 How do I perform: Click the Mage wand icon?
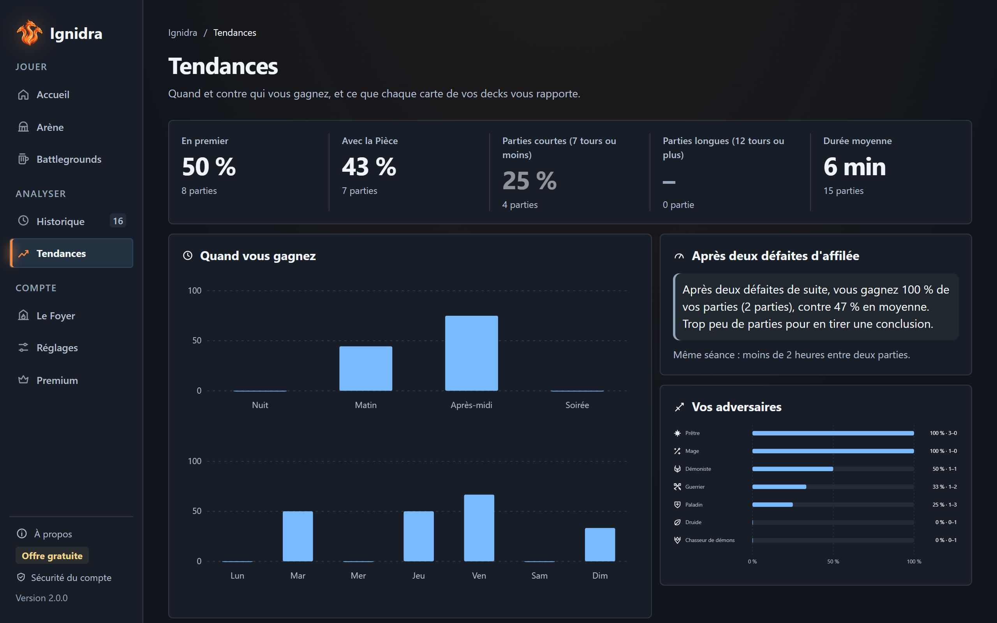(677, 451)
